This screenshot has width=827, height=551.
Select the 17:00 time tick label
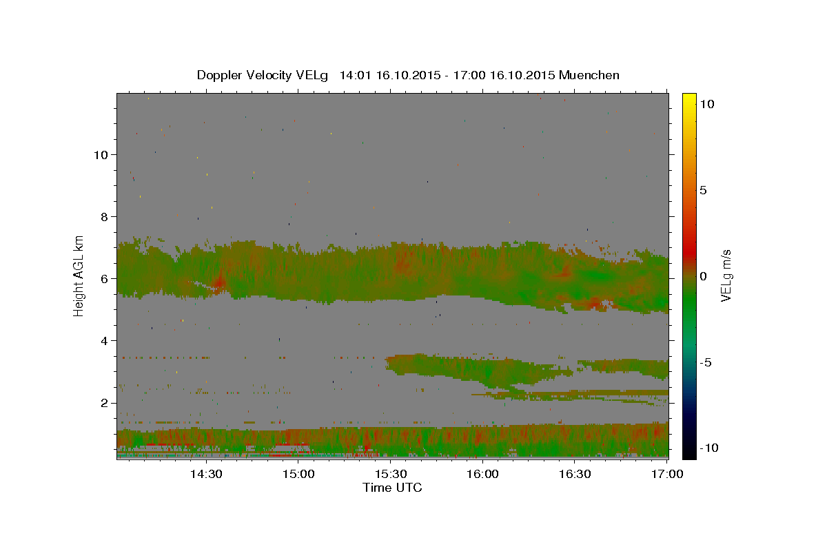pos(667,474)
